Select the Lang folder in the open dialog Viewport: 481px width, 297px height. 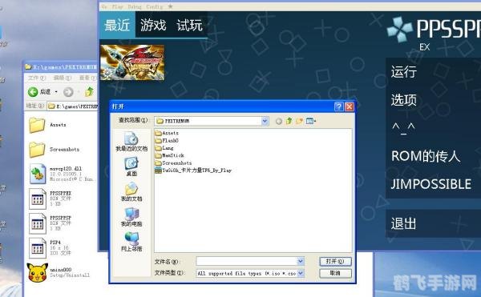pyautogui.click(x=164, y=148)
